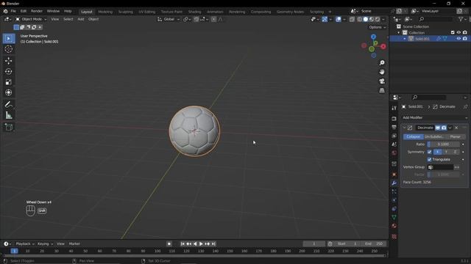Click the vertex group invert arrows icon
The height and width of the screenshot is (264, 471).
click(x=456, y=167)
